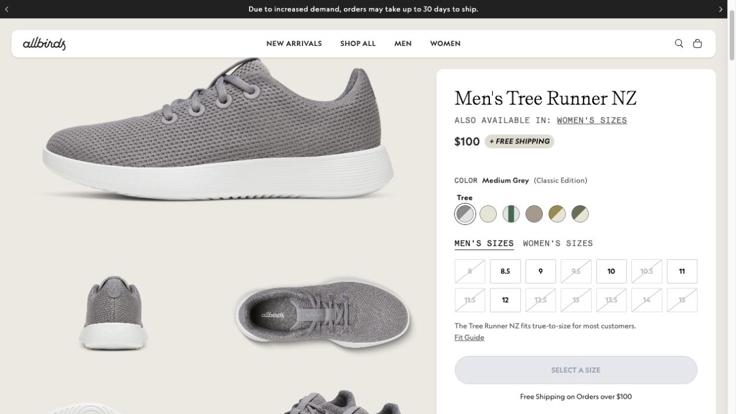Select size 11
Screen dimensions: 736x414
click(x=682, y=272)
